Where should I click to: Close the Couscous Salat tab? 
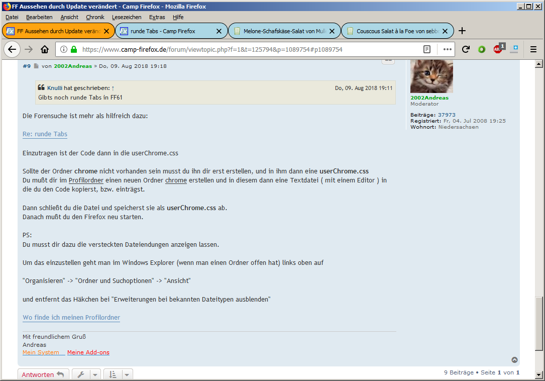click(x=445, y=31)
